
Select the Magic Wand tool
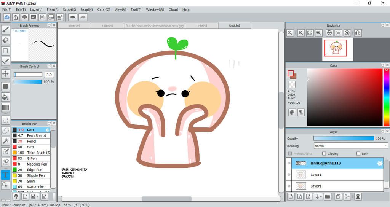(x=5, y=141)
